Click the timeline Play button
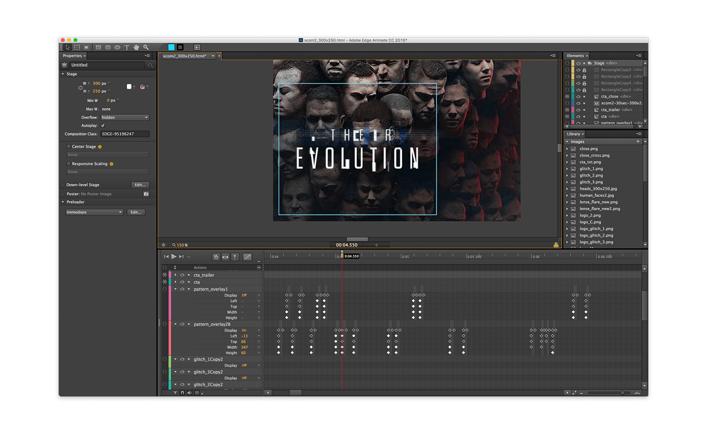This screenshot has height=436, width=707. [x=174, y=256]
